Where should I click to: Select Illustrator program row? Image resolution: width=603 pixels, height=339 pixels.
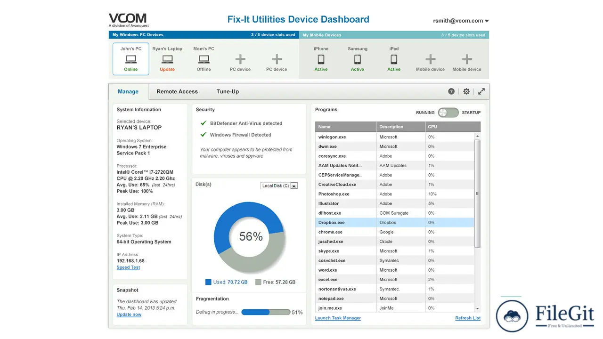click(x=395, y=203)
